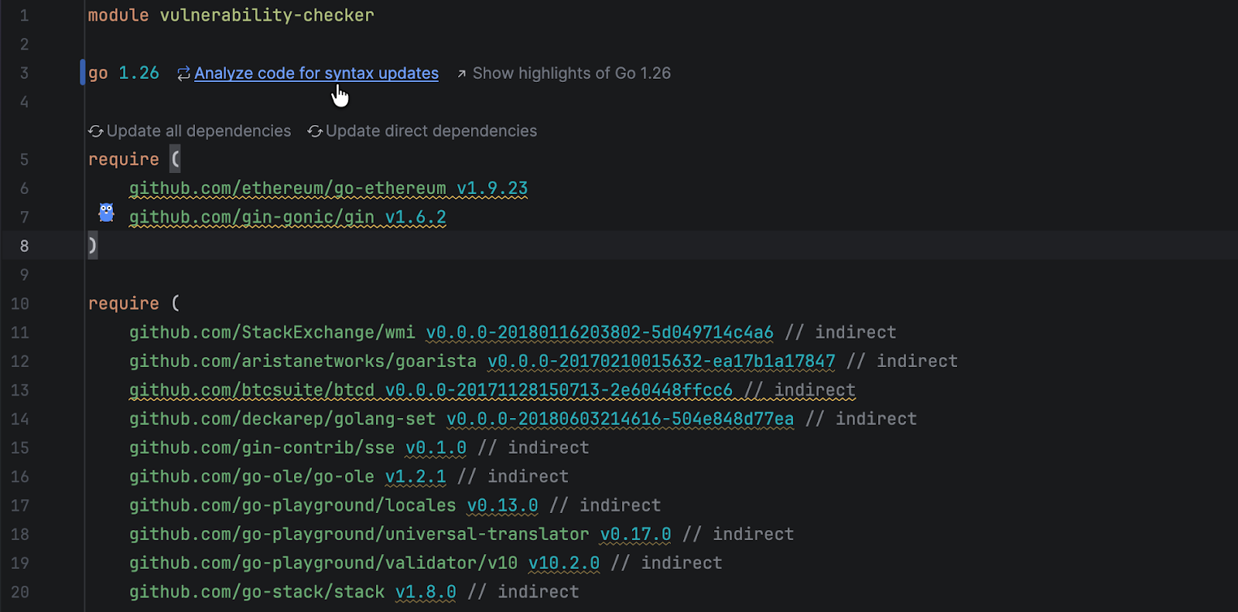Click the sync icon before Update direct dependencies
1238x612 pixels.
click(x=315, y=131)
